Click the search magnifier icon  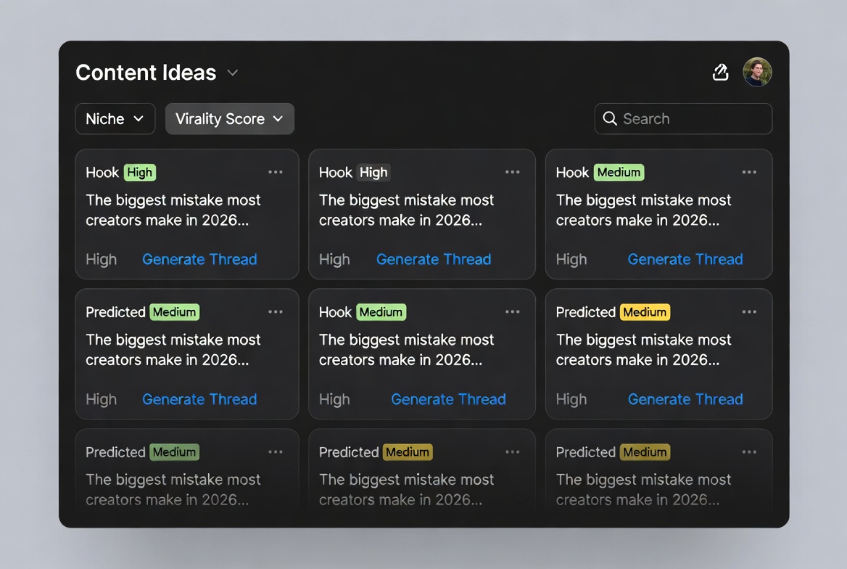point(610,118)
